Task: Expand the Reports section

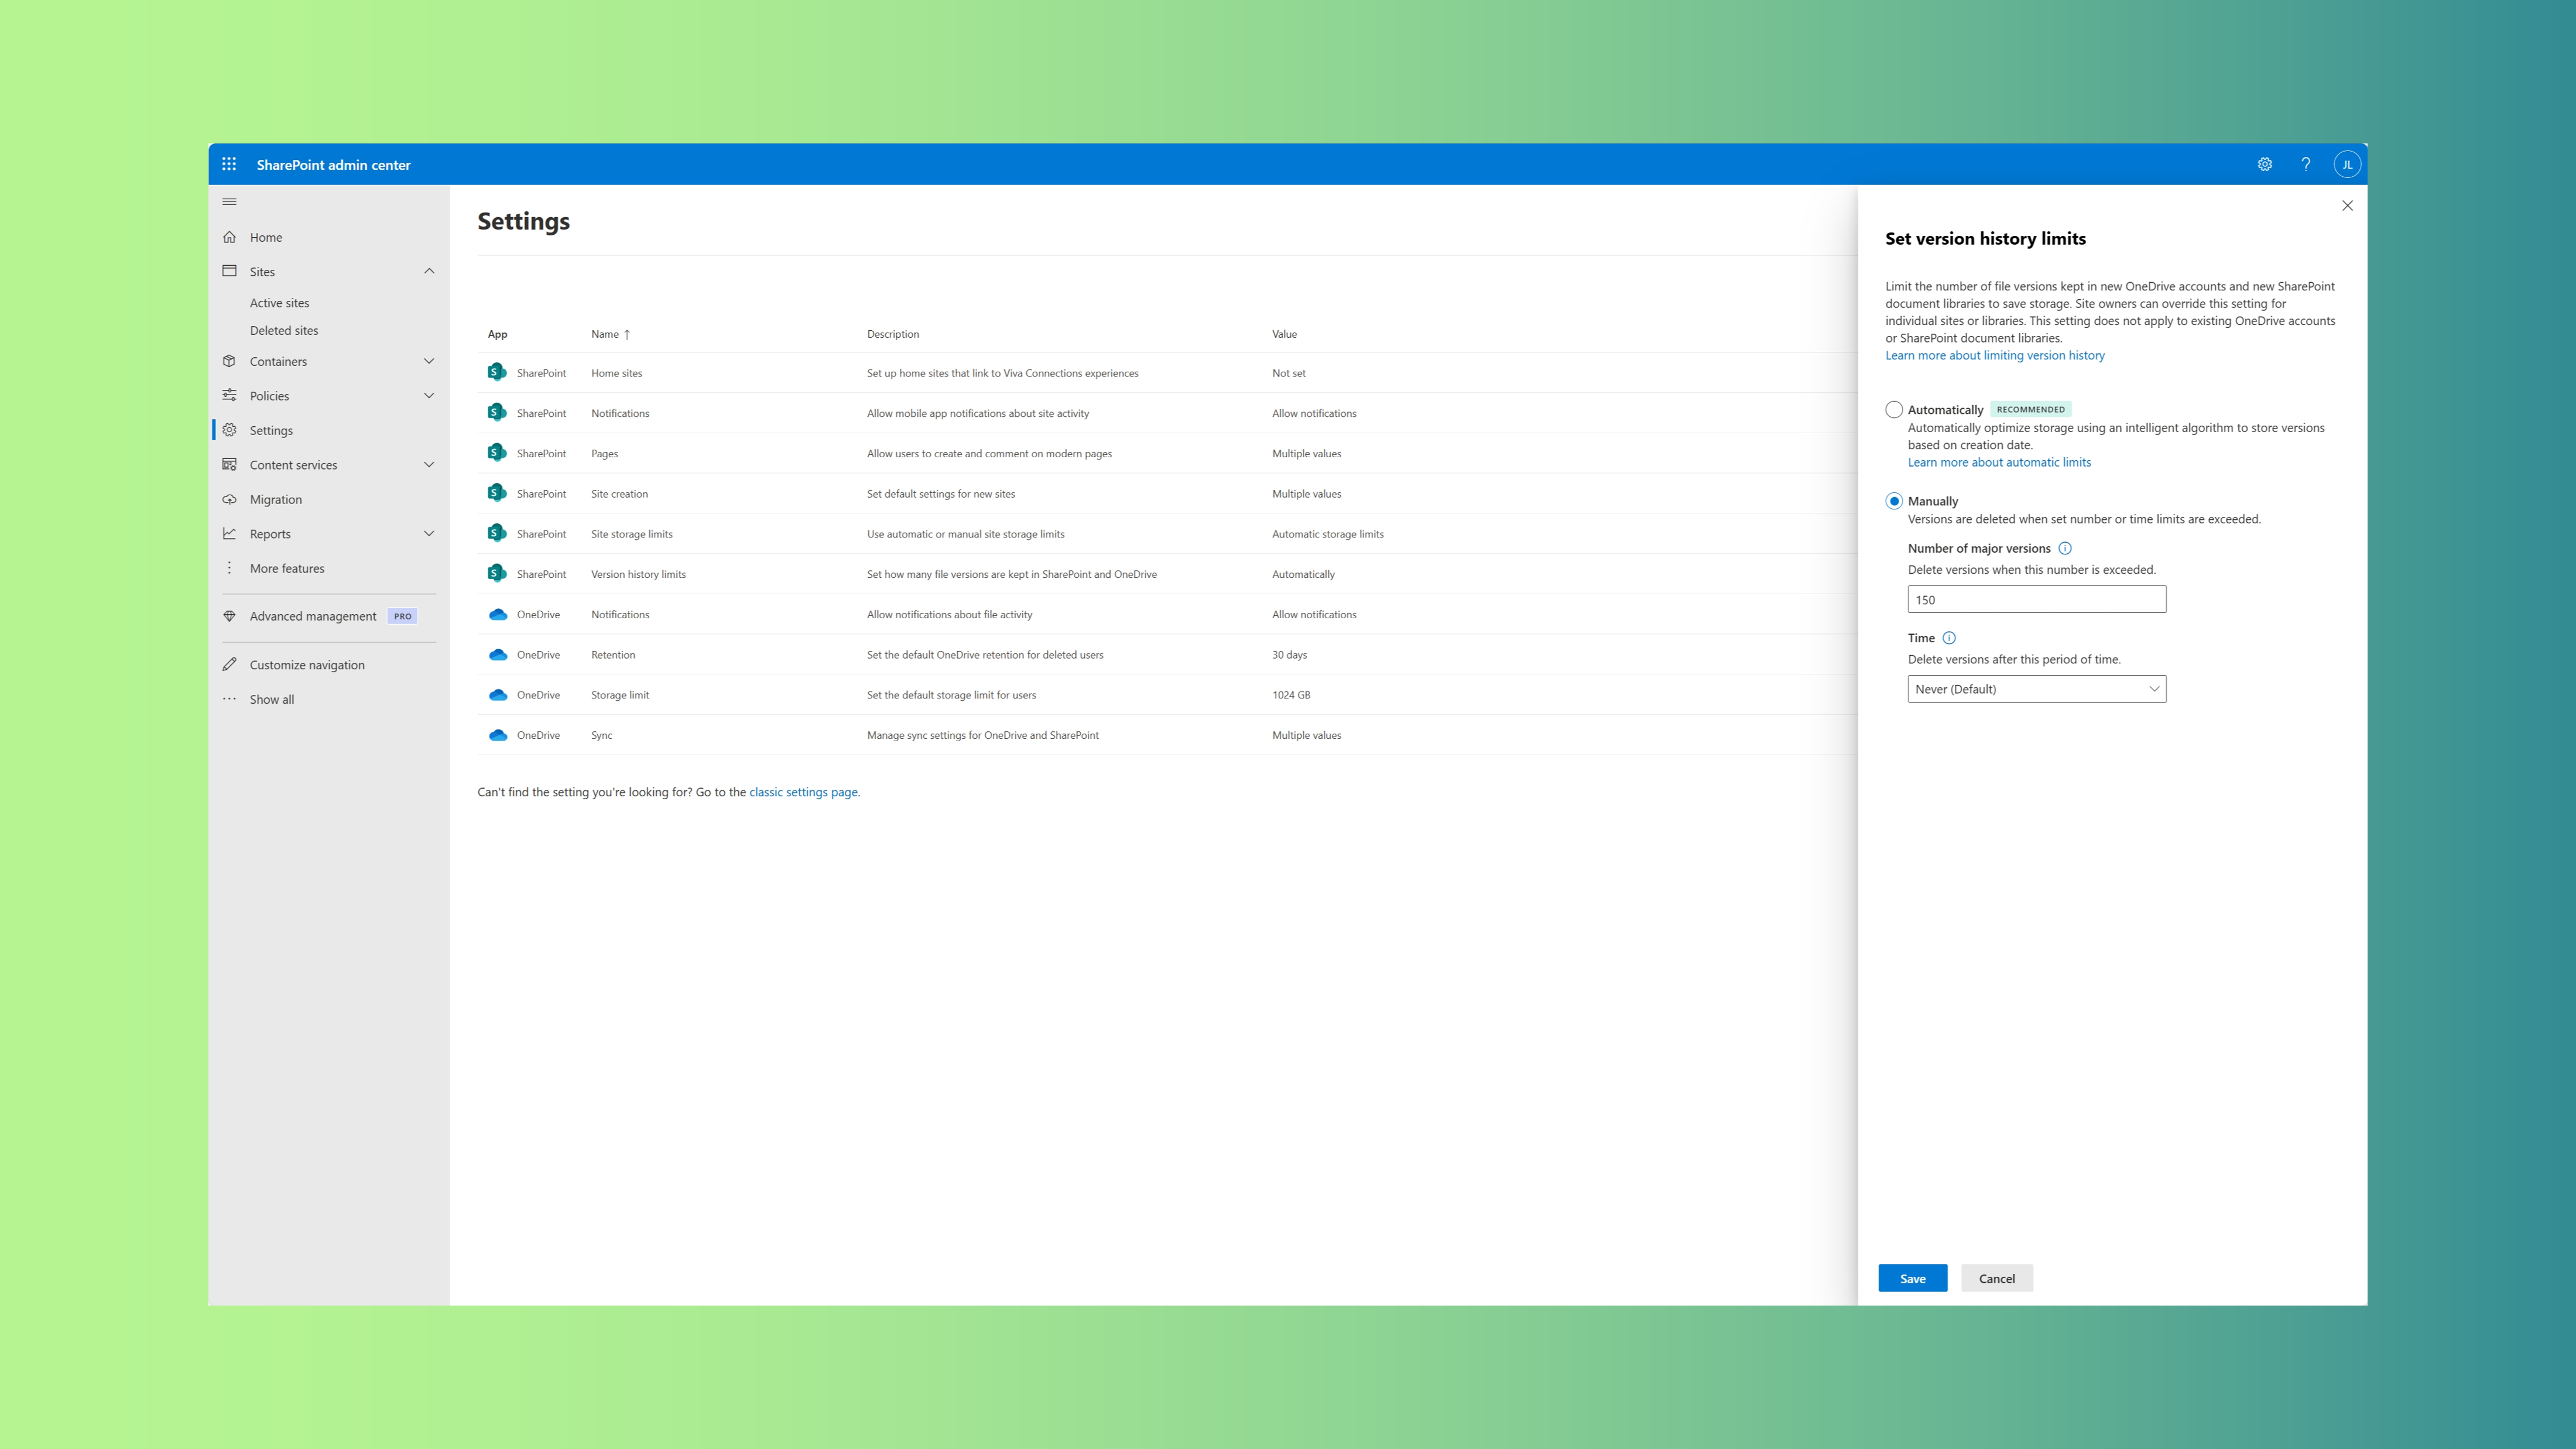Action: [x=428, y=533]
